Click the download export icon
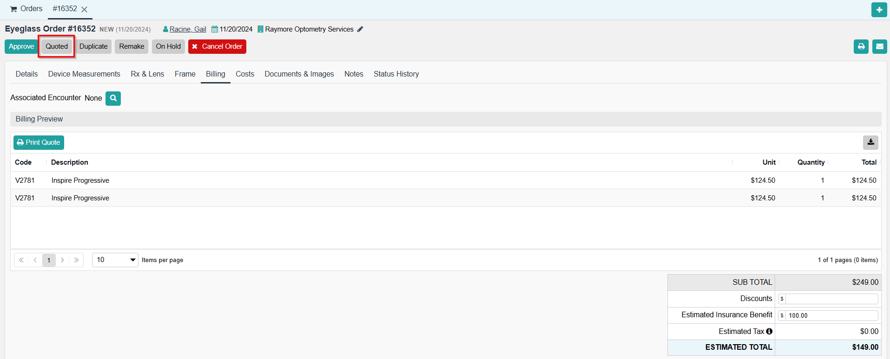This screenshot has height=359, width=890. (870, 142)
